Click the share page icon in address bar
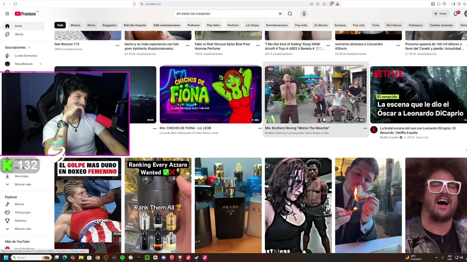Image resolution: width=467 pixels, height=262 pixels. [324, 4]
